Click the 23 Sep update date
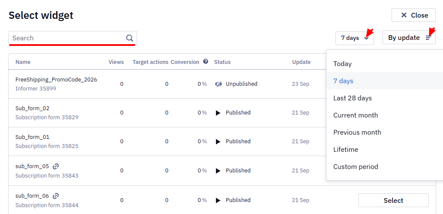 301,84
